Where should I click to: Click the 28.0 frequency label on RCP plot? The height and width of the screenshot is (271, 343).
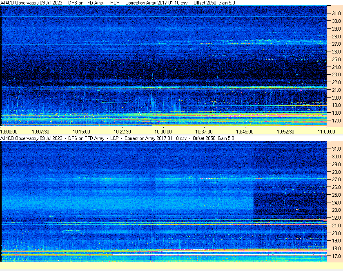(336, 36)
